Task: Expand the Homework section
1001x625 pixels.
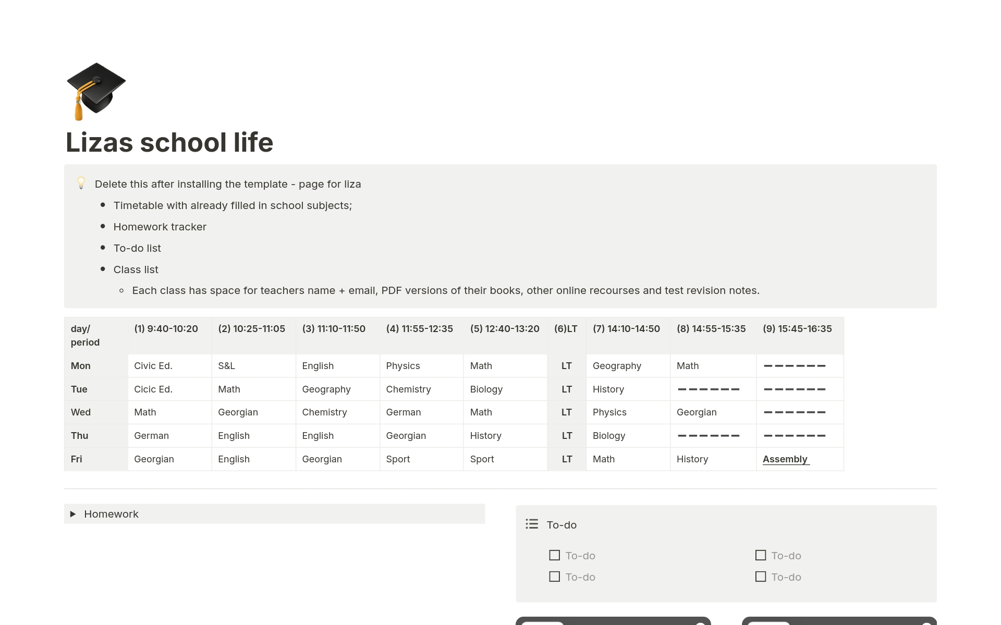Action: pyautogui.click(x=73, y=514)
